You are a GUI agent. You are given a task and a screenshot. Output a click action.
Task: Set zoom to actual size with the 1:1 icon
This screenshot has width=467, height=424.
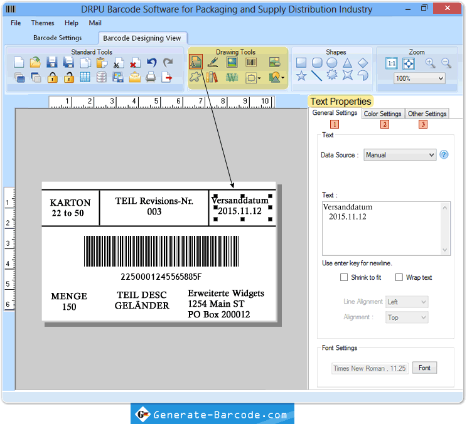click(x=391, y=63)
